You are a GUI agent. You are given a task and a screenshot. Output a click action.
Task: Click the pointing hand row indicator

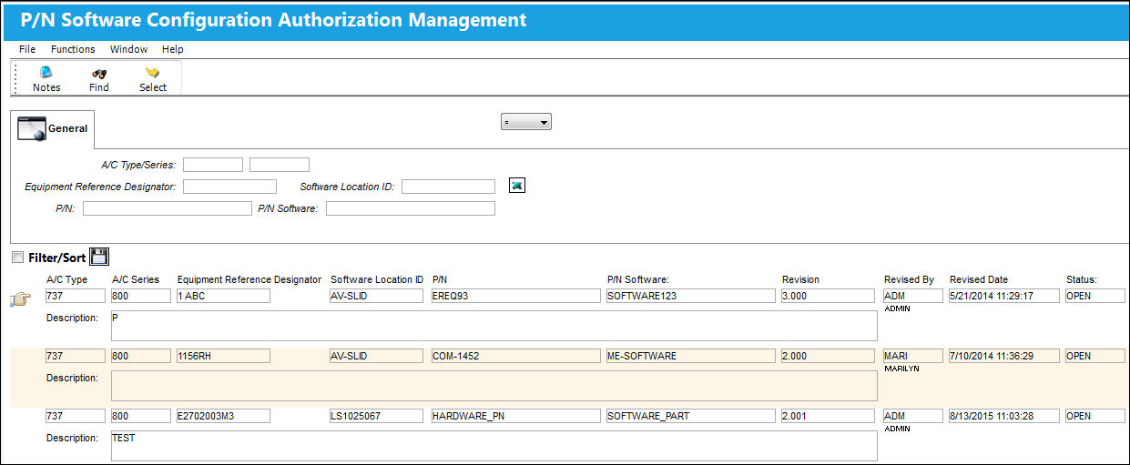(x=22, y=299)
